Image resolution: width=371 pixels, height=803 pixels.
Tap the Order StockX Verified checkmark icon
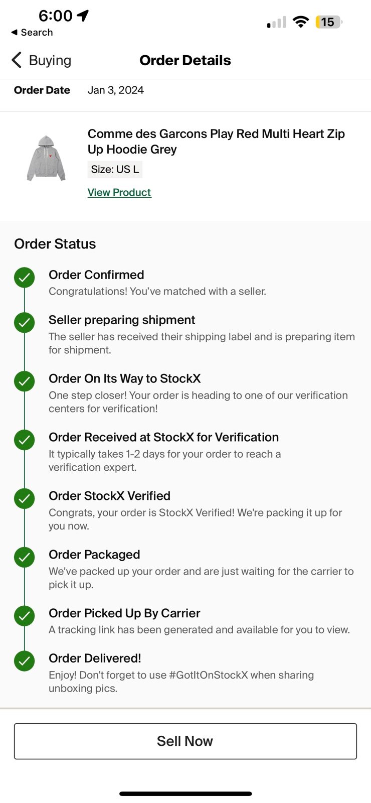[24, 498]
